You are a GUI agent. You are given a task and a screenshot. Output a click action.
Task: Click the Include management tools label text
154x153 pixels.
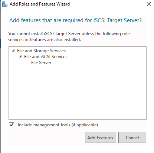[58, 125]
